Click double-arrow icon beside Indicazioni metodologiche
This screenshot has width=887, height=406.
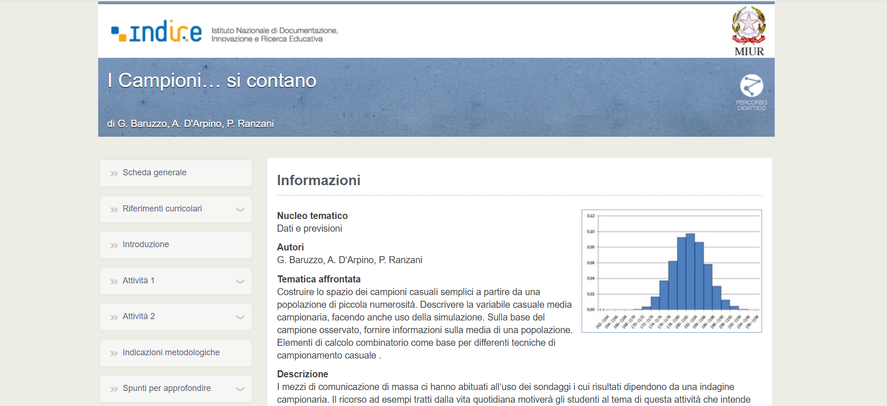[114, 353]
